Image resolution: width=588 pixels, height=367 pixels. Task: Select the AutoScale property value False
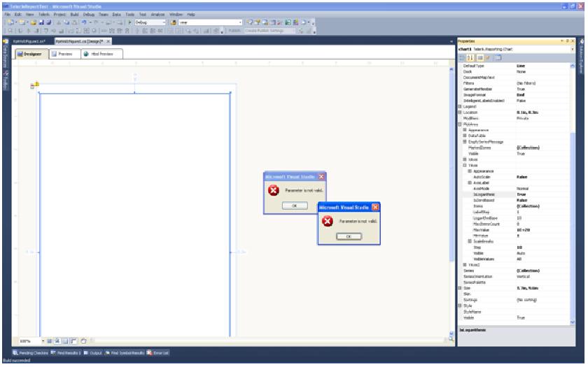pyautogui.click(x=521, y=177)
